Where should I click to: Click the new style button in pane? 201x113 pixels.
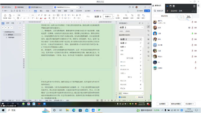(121, 31)
